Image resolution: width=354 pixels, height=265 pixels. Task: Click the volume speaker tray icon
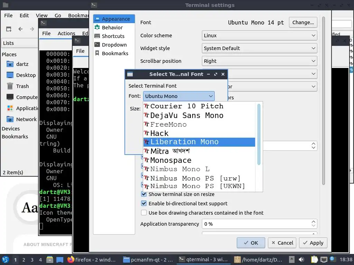point(301,259)
